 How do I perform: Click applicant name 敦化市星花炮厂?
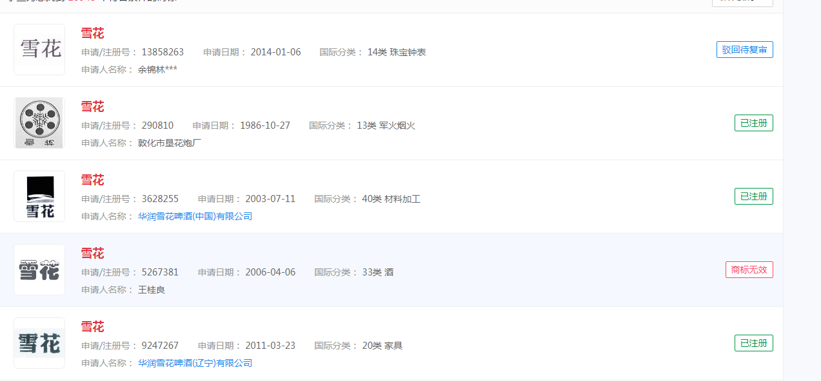pyautogui.click(x=170, y=143)
